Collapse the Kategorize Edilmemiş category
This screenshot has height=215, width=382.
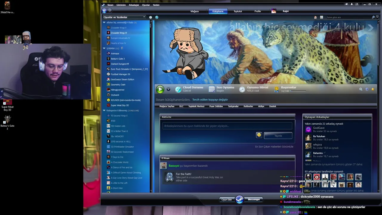click(x=104, y=110)
